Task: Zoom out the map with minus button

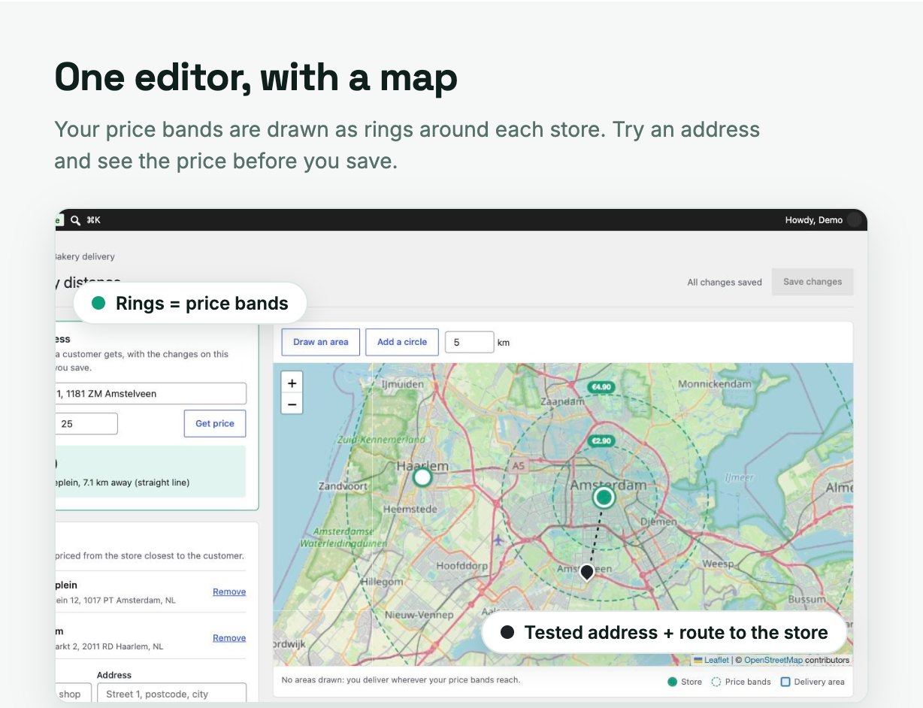Action: pos(292,404)
